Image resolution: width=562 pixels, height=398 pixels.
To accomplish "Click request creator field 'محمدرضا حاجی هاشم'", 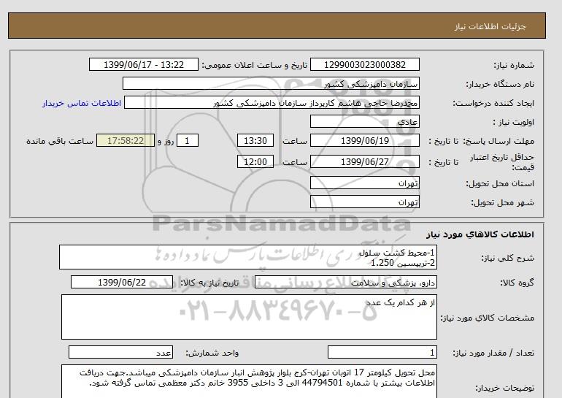I will (272, 103).
